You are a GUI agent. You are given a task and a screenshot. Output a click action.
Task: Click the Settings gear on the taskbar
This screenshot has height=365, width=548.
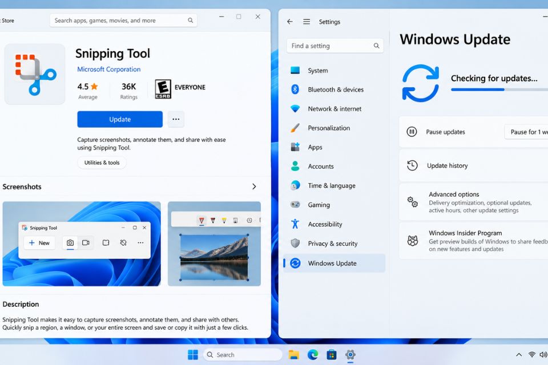pyautogui.click(x=350, y=355)
